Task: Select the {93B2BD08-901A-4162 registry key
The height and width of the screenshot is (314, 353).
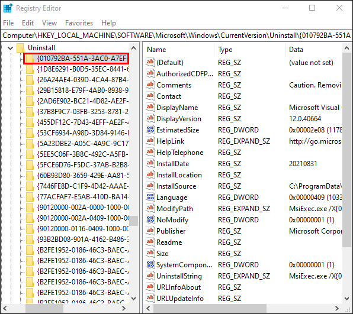Action: [82, 239]
